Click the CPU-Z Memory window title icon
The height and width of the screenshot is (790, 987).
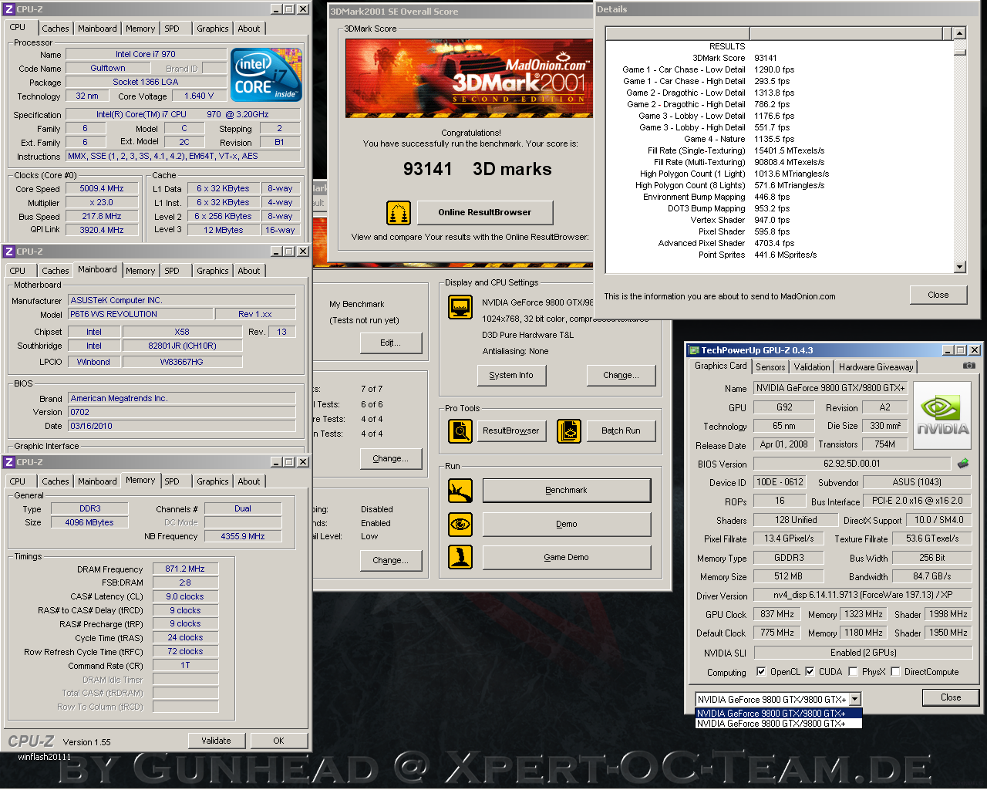9,462
